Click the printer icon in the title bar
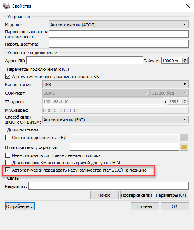This screenshot has width=194, height=230. 7,6
